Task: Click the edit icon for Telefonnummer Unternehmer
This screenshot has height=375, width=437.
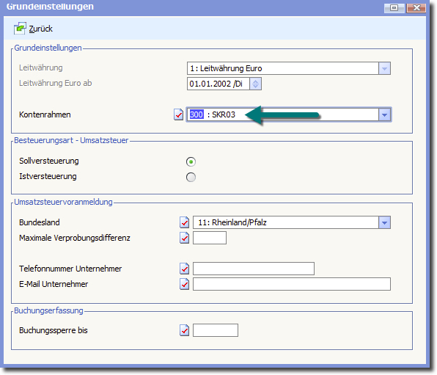Action: pos(184,269)
